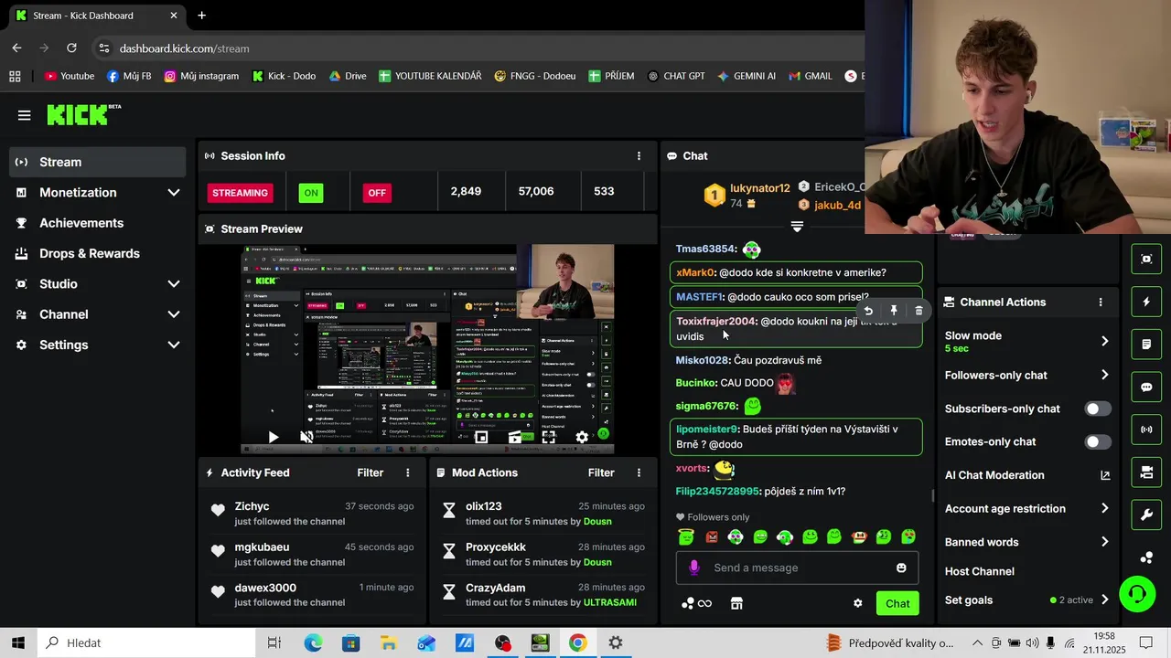
Task: Open Drops & Rewards in the sidebar
Action: point(98,253)
